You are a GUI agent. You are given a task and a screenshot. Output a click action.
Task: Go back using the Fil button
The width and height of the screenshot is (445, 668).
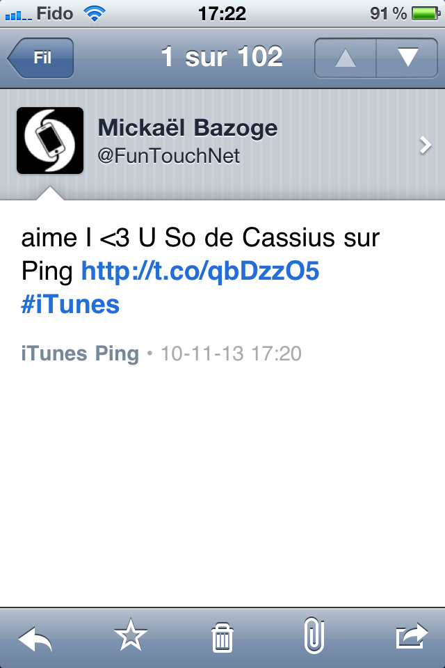[40, 58]
